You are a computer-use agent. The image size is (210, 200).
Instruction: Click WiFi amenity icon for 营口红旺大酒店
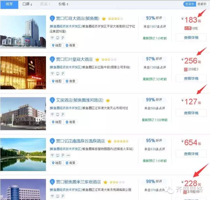52,38
